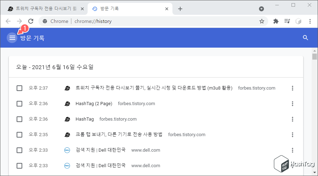
Task: Open the 트위치 구독자 전용 다시보기 뚫기 history link
Action: click(154, 88)
